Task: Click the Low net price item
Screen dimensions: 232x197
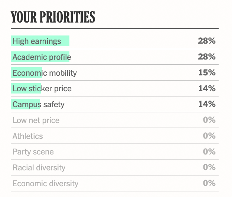Action: coord(115,120)
